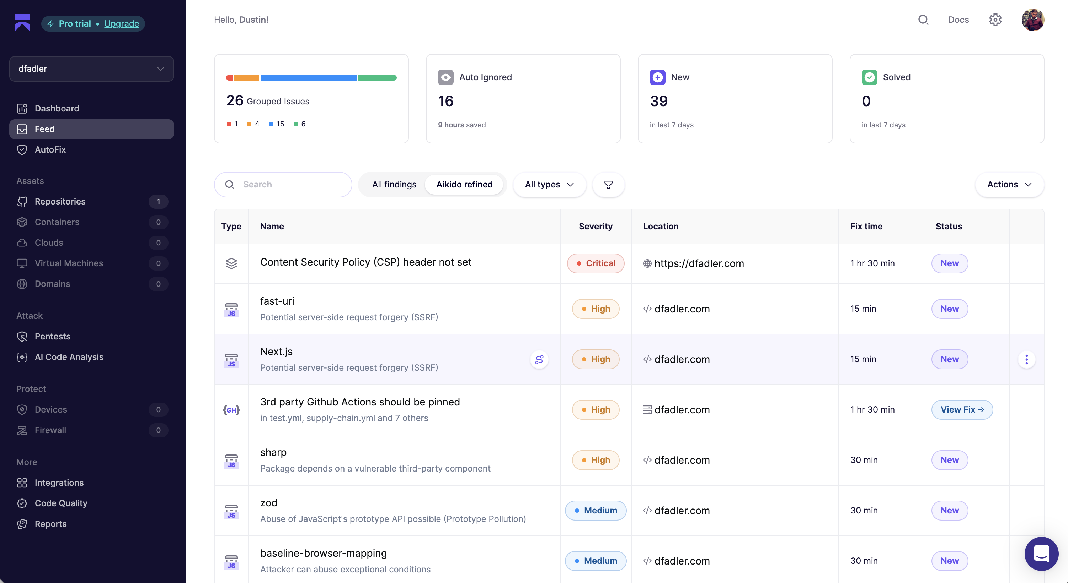Select Feed in the sidebar
Image resolution: width=1068 pixels, height=583 pixels.
coord(91,129)
